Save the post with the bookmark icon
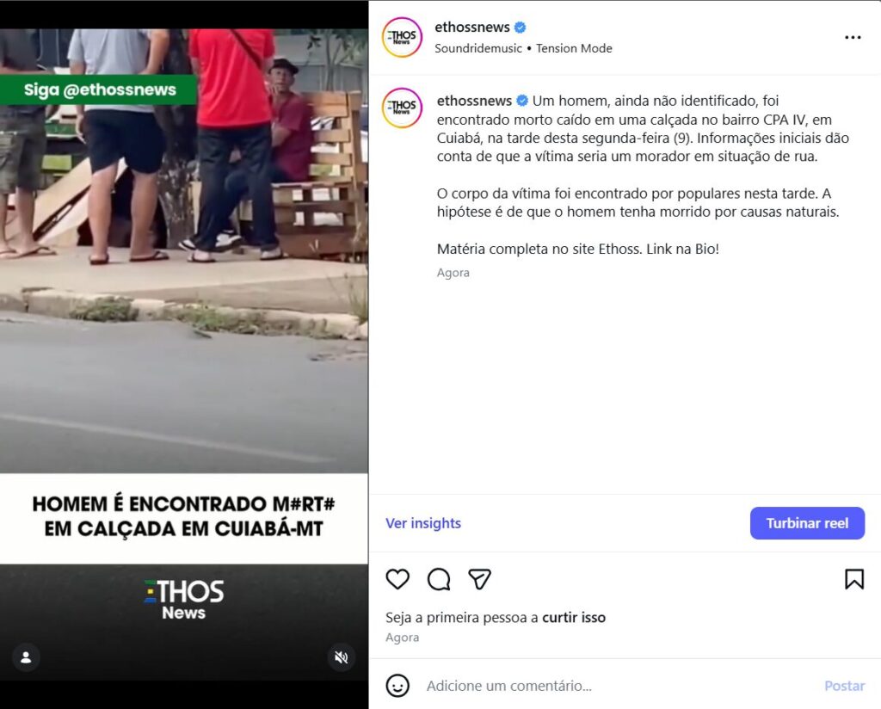This screenshot has width=881, height=709. coord(854,579)
